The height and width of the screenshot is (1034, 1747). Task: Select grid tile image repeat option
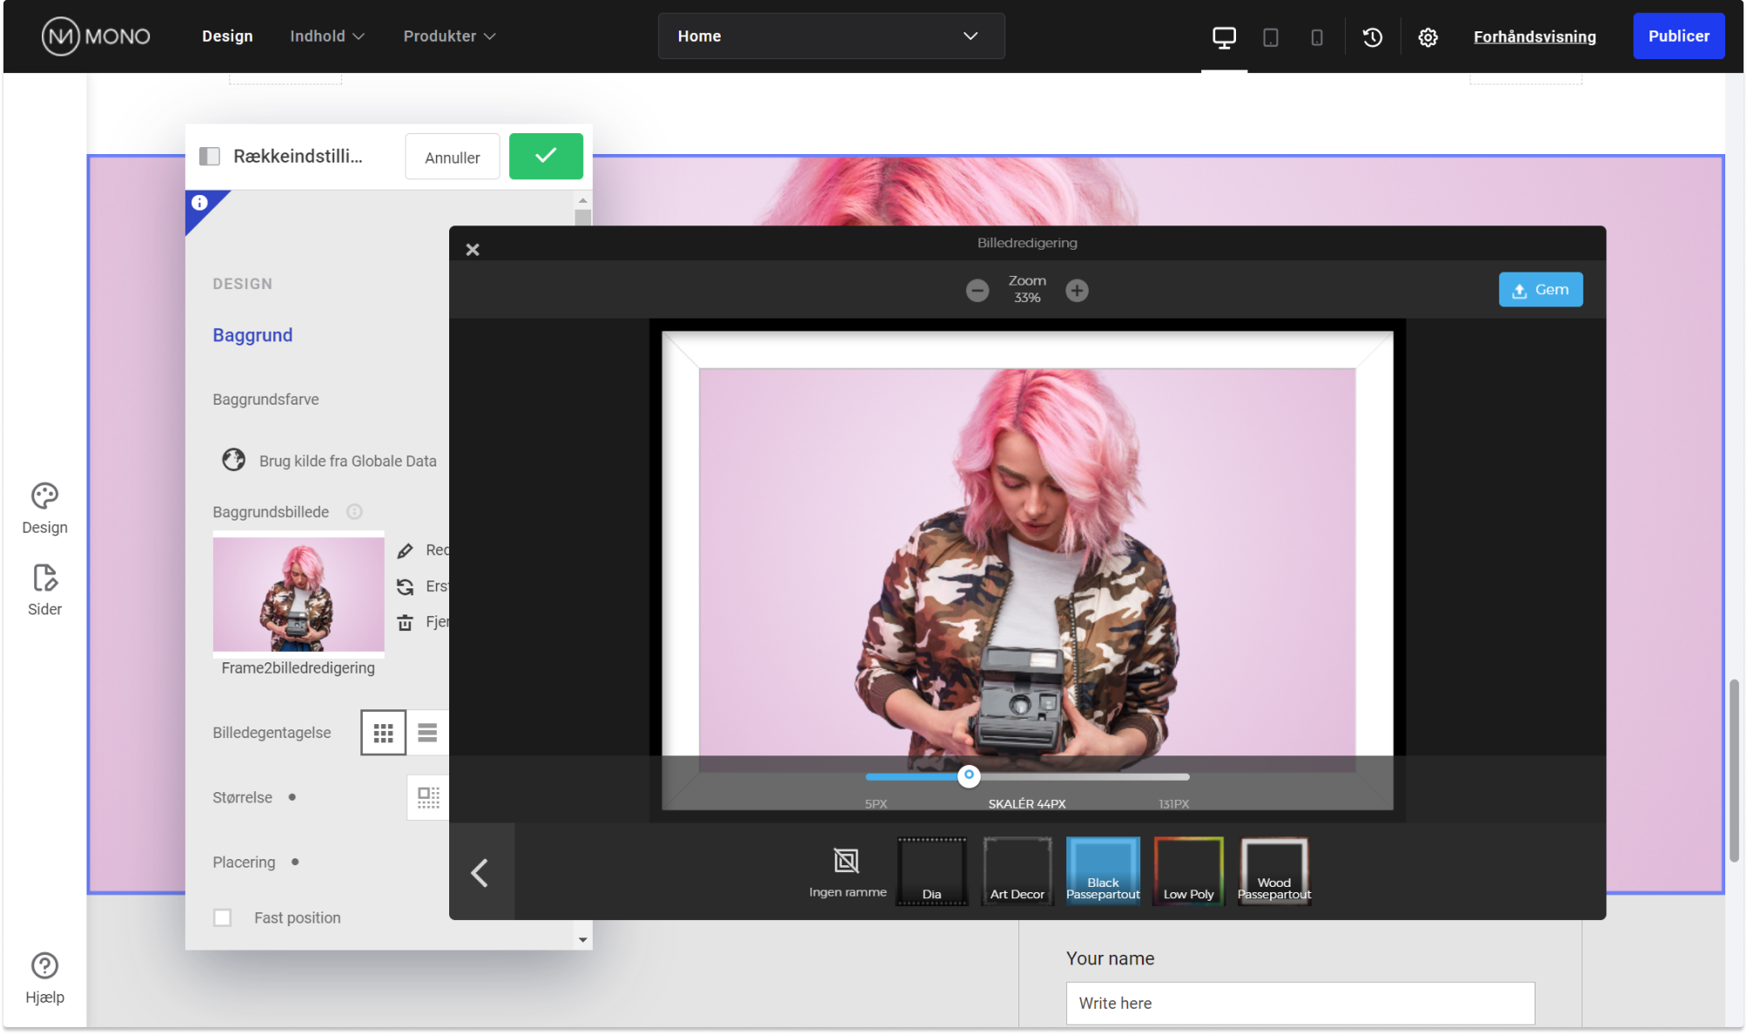[383, 733]
